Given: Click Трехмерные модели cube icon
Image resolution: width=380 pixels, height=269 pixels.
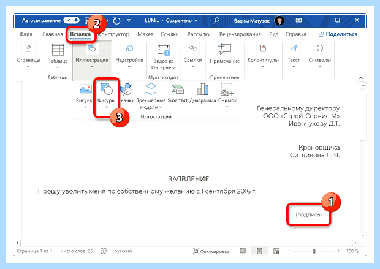Looking at the screenshot, I should [x=151, y=89].
